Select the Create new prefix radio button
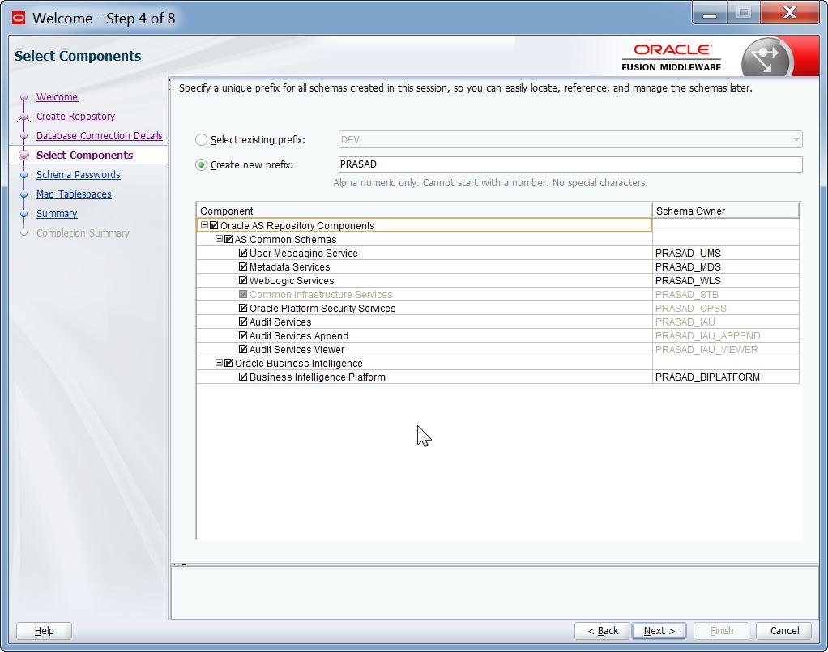The width and height of the screenshot is (828, 652). [x=201, y=165]
